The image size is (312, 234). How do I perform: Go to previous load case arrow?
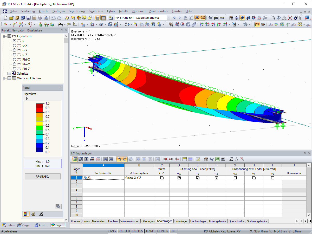tap(174, 18)
